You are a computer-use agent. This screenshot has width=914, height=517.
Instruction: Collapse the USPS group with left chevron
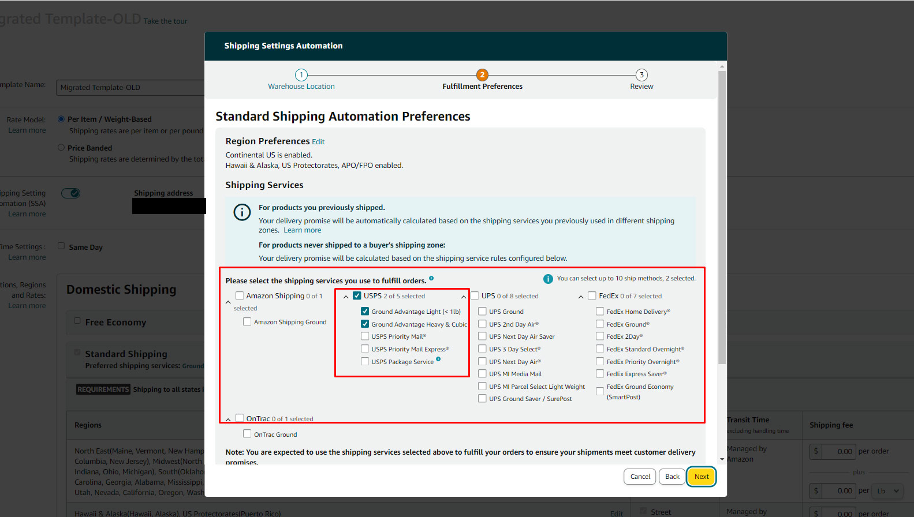pos(346,297)
